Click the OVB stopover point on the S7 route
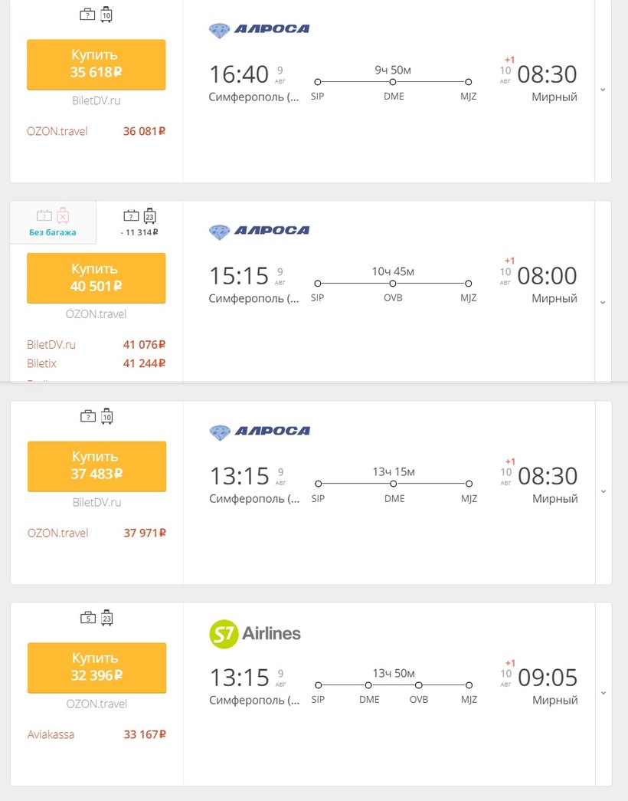This screenshot has width=628, height=801. point(418,685)
